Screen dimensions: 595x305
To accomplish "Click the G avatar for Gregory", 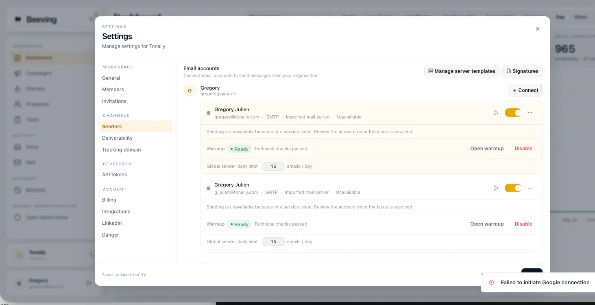I will 190,91.
